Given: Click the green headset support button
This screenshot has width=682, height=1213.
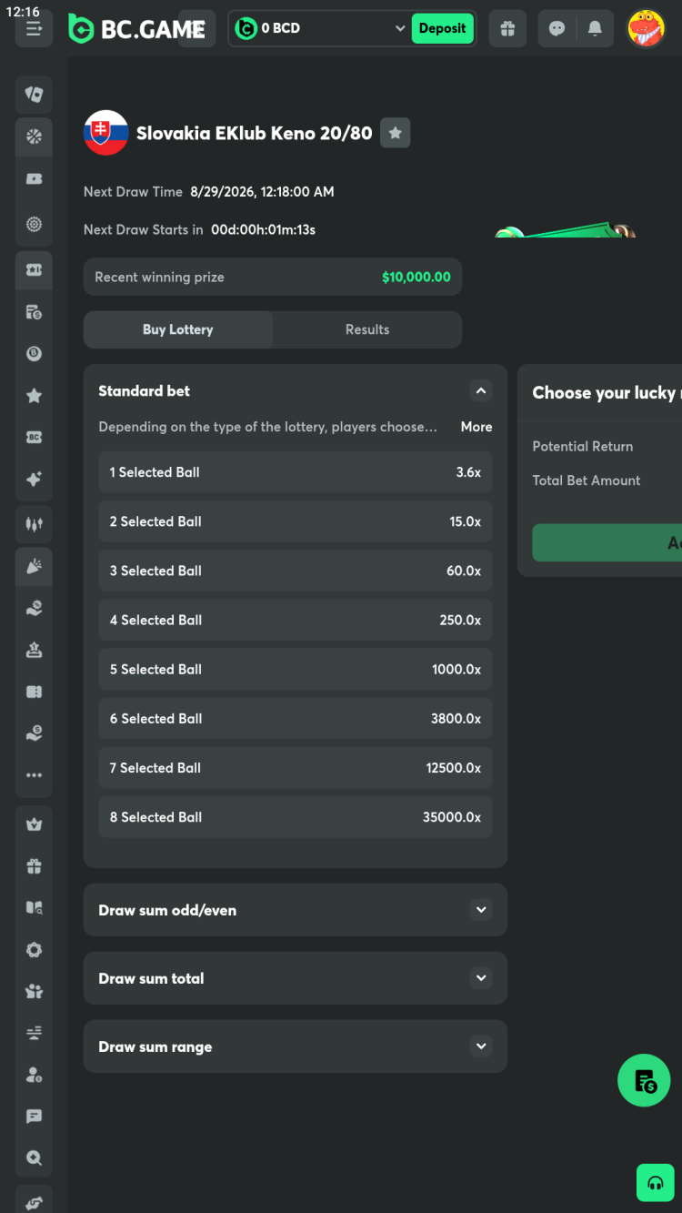Looking at the screenshot, I should click(x=656, y=1183).
